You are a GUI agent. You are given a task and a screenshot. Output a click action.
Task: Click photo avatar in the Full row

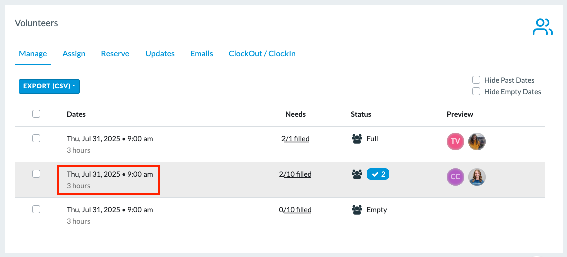tap(477, 141)
